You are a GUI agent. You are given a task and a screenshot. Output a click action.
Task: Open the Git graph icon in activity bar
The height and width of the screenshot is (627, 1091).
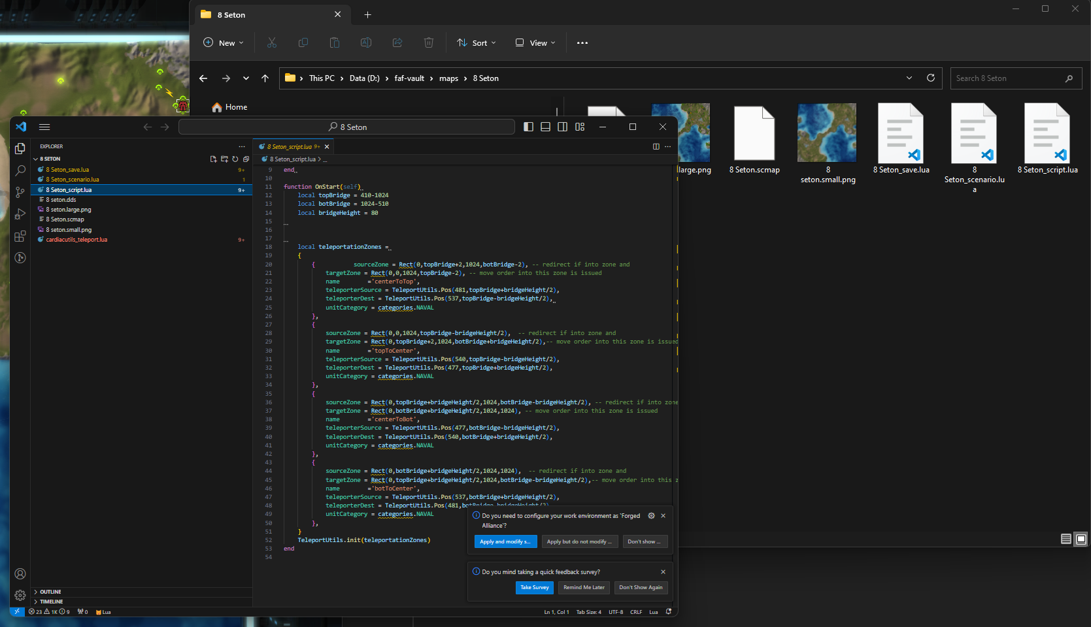coord(20,257)
